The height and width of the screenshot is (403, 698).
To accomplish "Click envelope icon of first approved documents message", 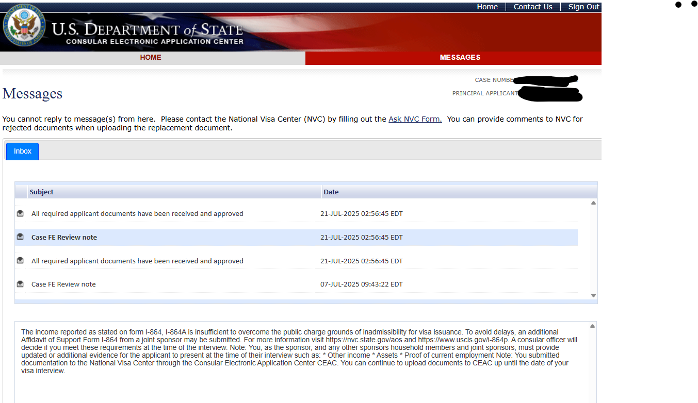I will click(20, 213).
